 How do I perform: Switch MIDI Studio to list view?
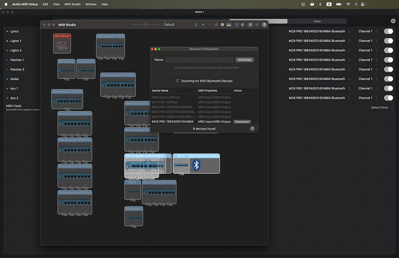(257, 25)
